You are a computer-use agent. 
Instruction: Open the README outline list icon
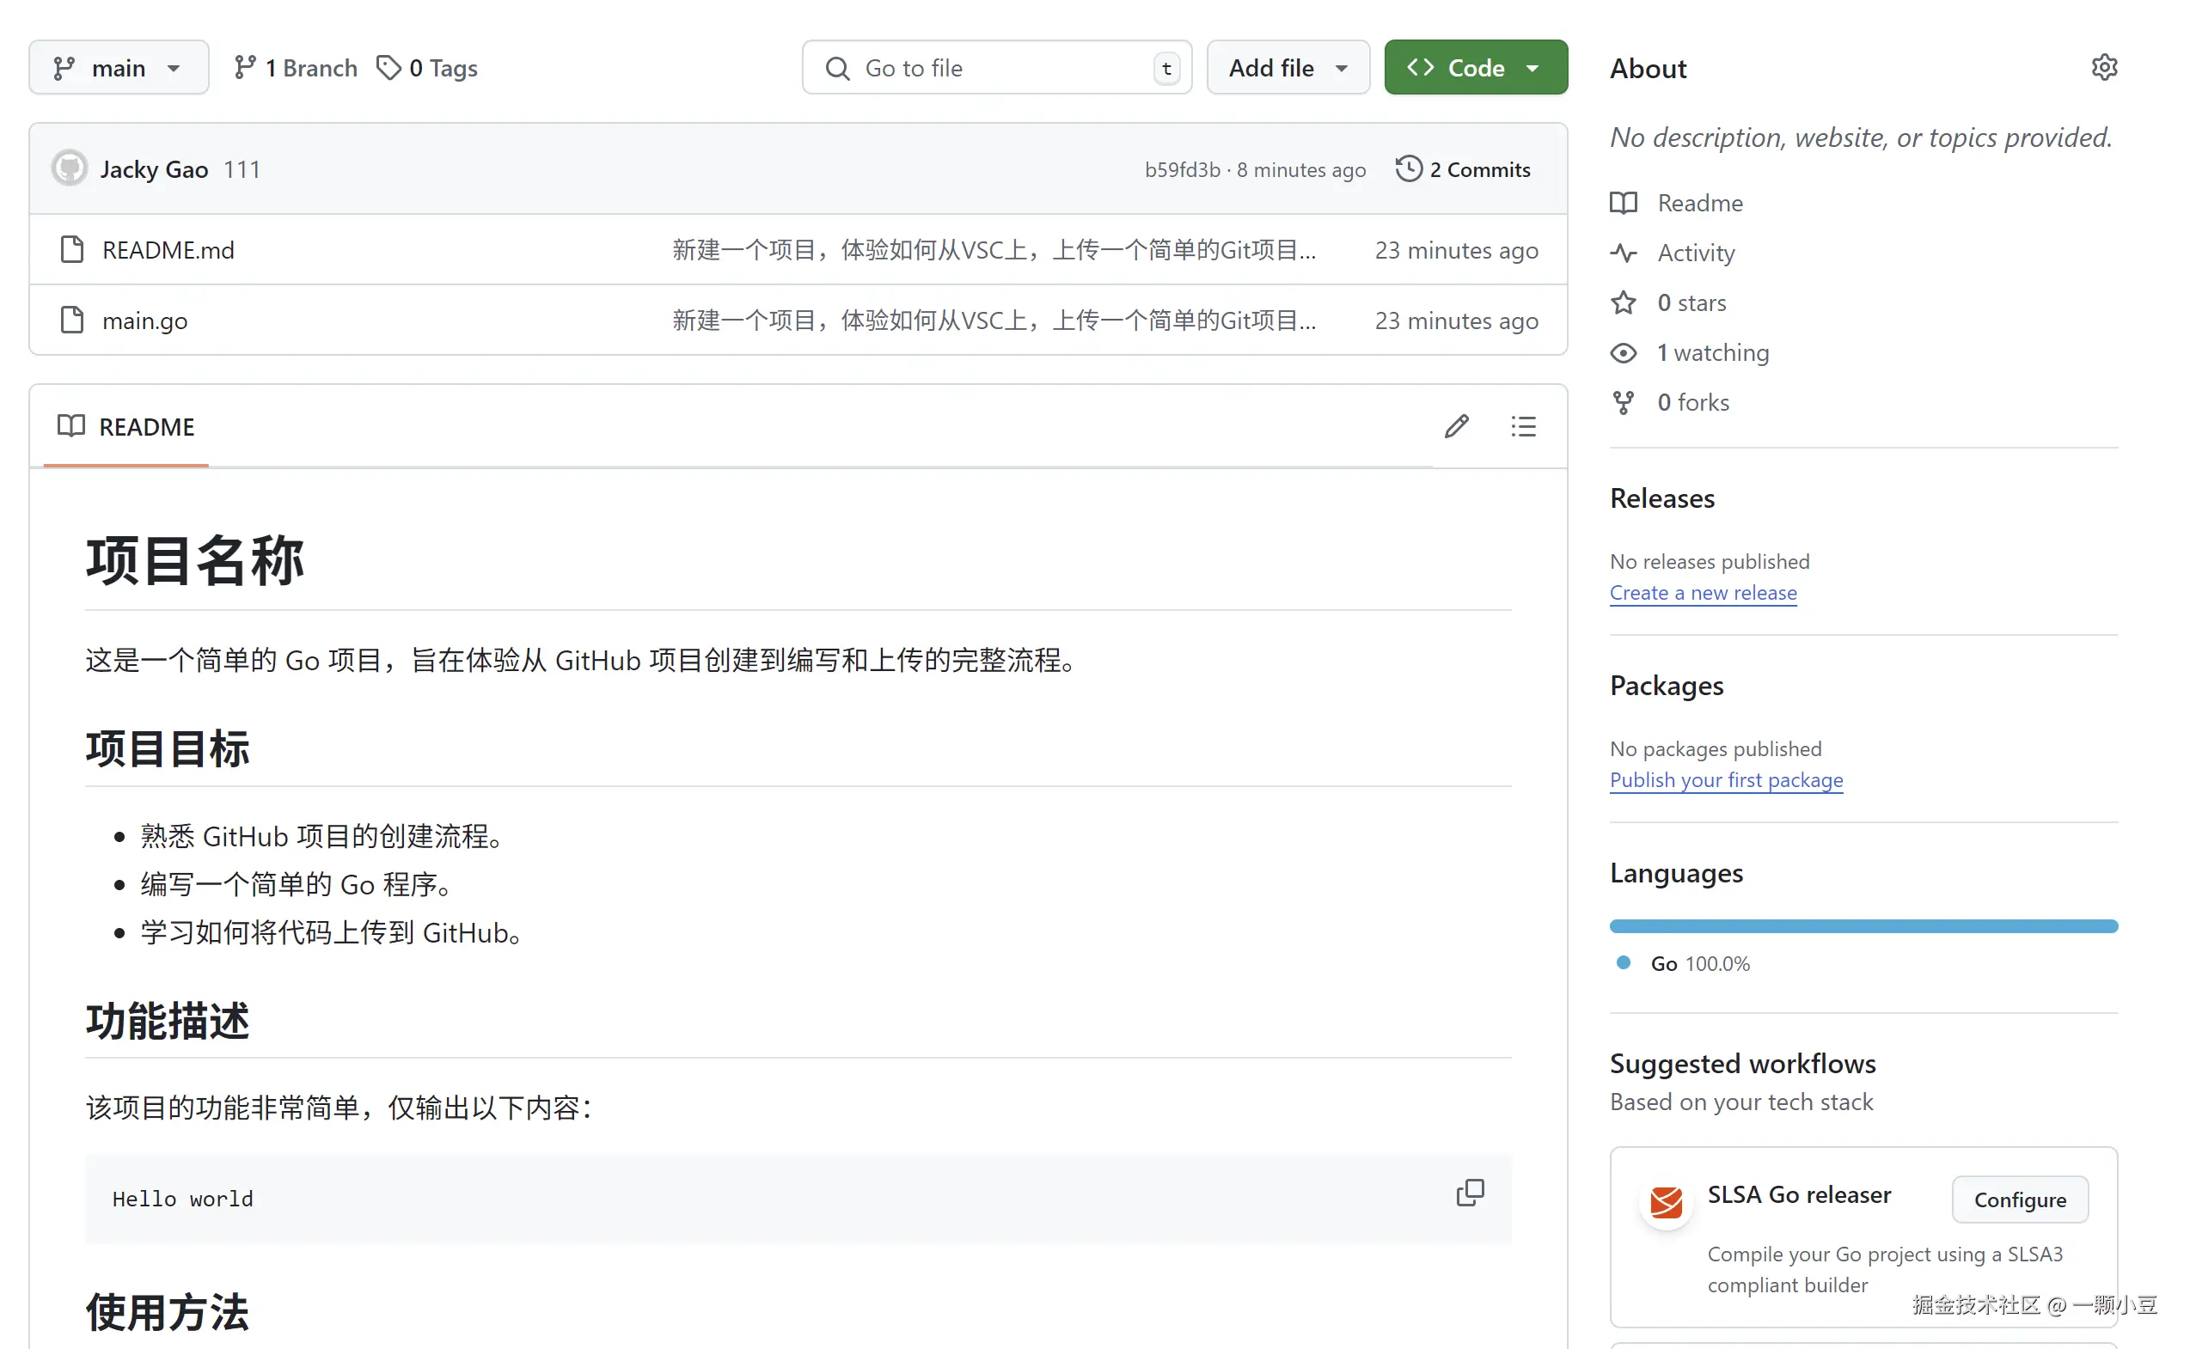pyautogui.click(x=1522, y=426)
